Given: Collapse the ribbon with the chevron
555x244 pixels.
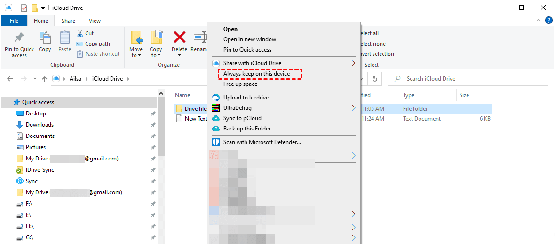Looking at the screenshot, I should [539, 21].
